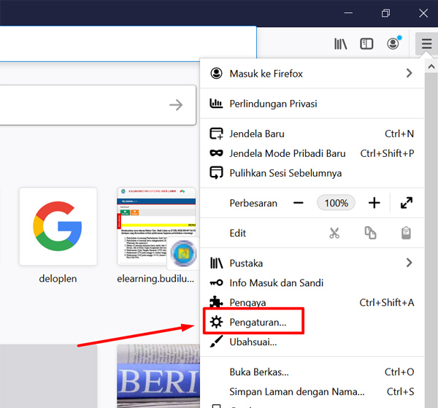The height and width of the screenshot is (408, 438).
Task: Open Jendela Mode Pribadi Baru
Action: point(312,153)
